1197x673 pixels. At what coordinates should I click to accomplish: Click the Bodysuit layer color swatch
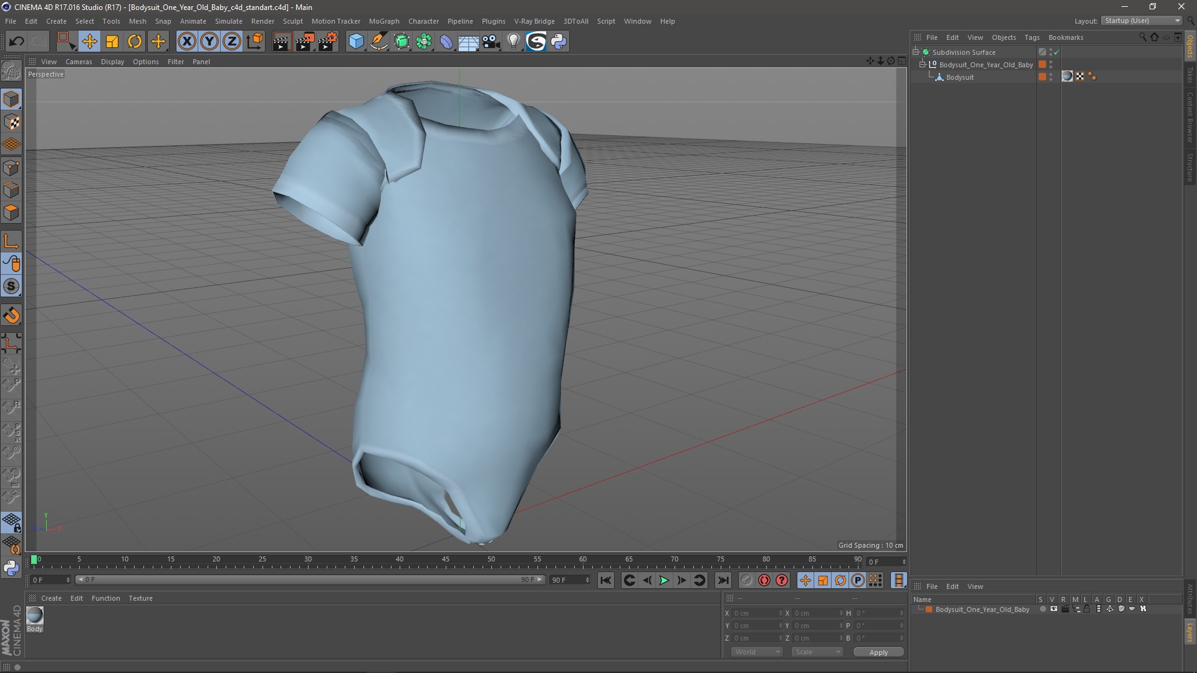click(1042, 77)
